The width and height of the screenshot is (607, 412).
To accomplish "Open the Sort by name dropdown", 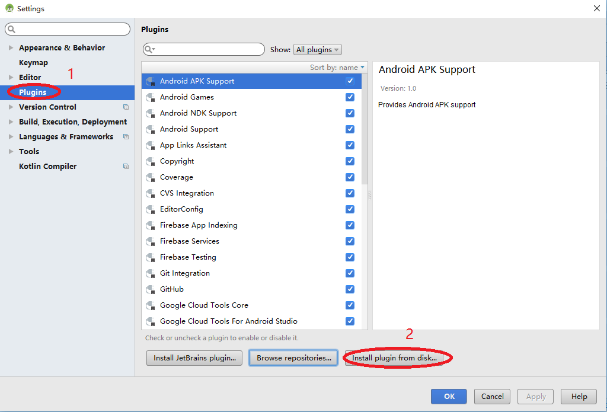I will click(337, 68).
